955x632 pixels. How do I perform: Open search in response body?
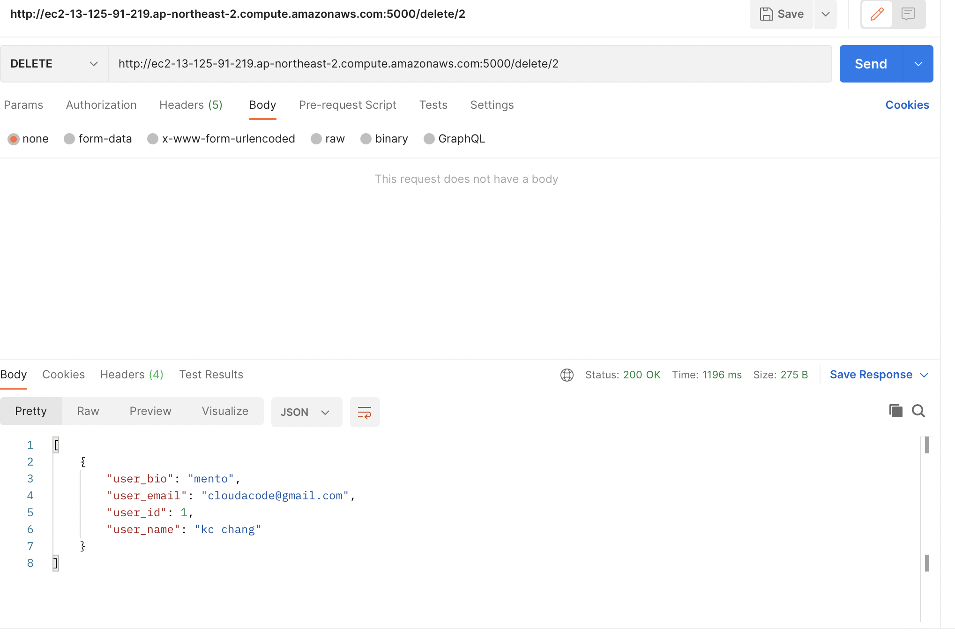coord(918,411)
